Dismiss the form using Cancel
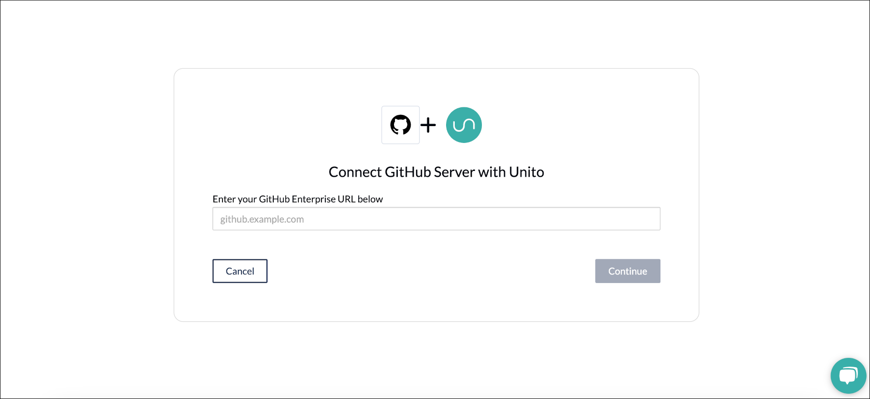The height and width of the screenshot is (399, 870). click(x=239, y=271)
